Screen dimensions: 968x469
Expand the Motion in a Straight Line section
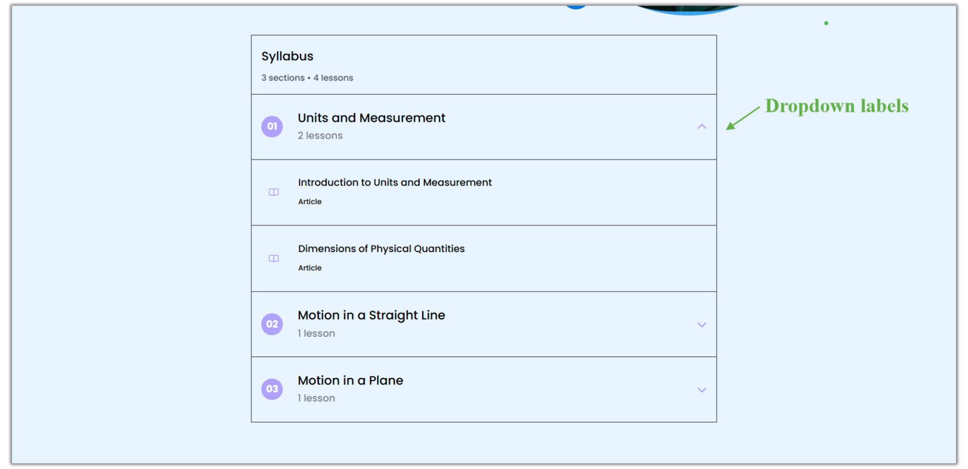702,324
